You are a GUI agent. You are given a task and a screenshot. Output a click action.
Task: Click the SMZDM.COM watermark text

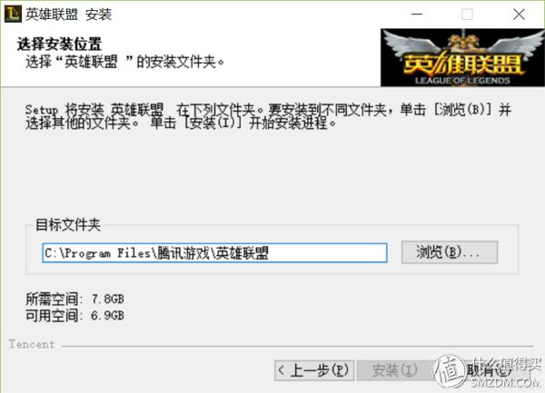506,383
